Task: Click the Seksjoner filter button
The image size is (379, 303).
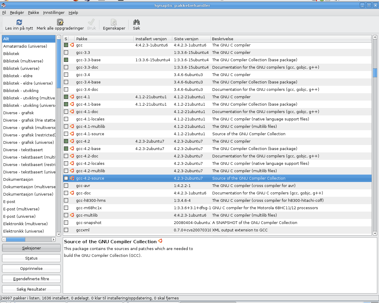Action: coord(31,248)
